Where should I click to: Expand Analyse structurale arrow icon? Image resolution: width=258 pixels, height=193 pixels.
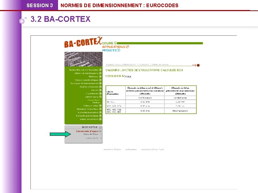[100, 86]
